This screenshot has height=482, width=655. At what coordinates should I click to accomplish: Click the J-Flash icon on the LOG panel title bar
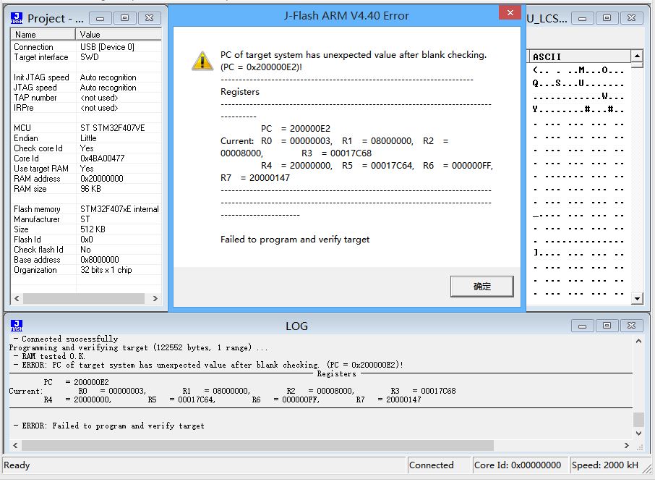pyautogui.click(x=16, y=326)
